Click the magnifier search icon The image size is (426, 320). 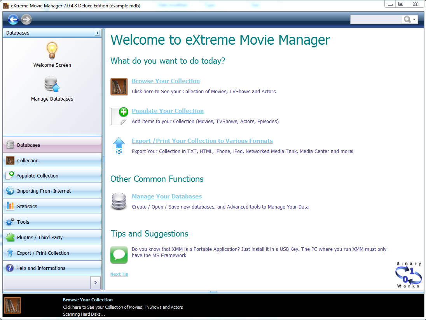coord(407,19)
